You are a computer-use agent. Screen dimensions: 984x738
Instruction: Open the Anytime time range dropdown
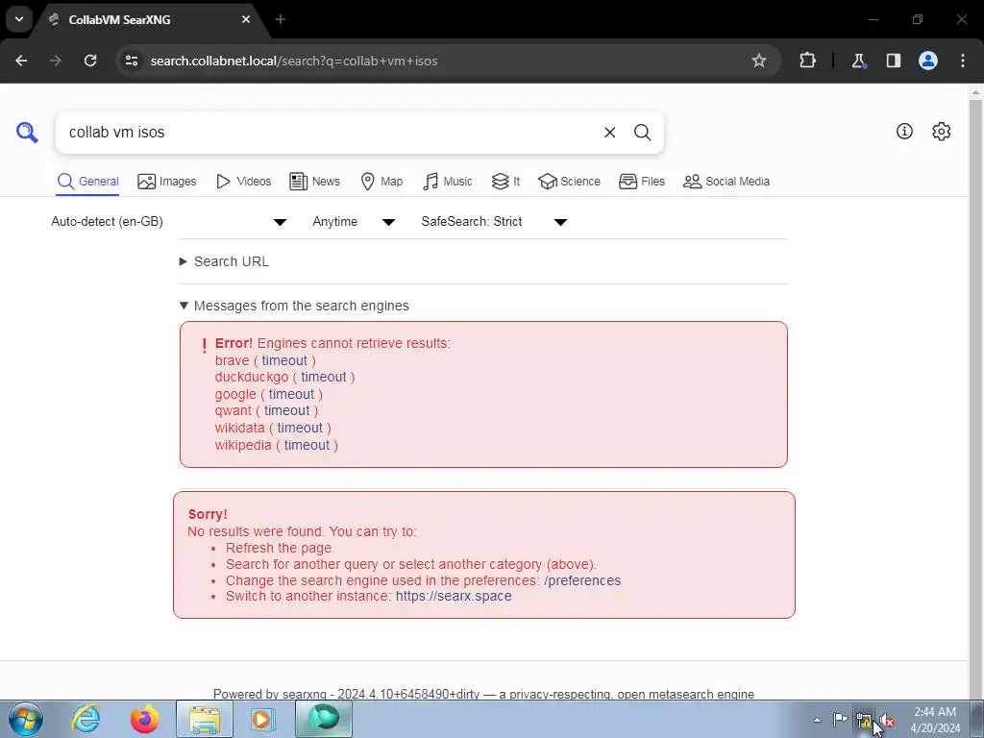[354, 222]
